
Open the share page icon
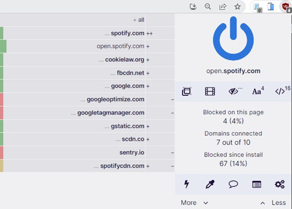pos(222,7)
